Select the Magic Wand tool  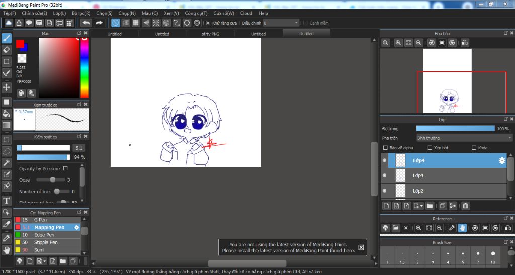[x=6, y=163]
